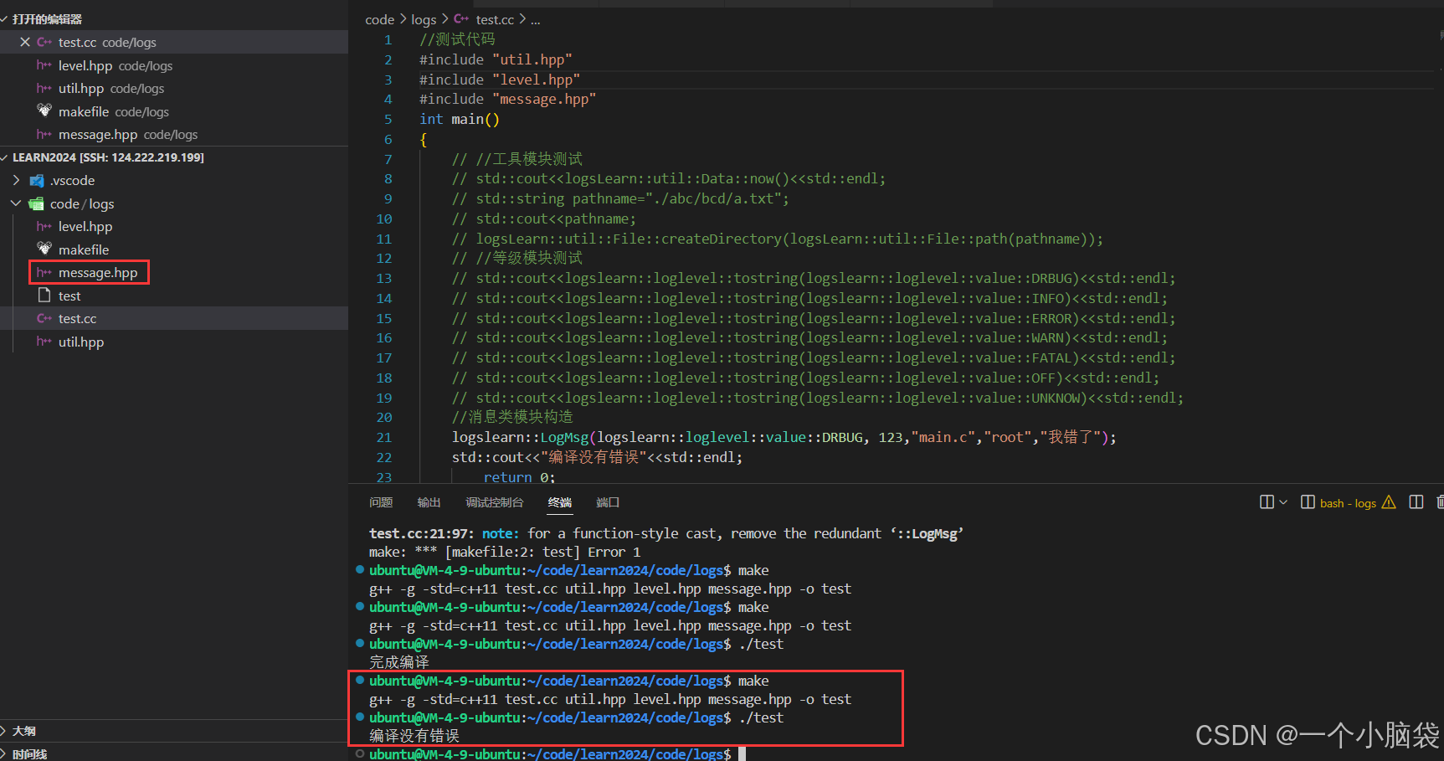Viewport: 1444px width, 761px height.
Task: Click "message.hpp" include string on line 4
Action: [x=544, y=99]
